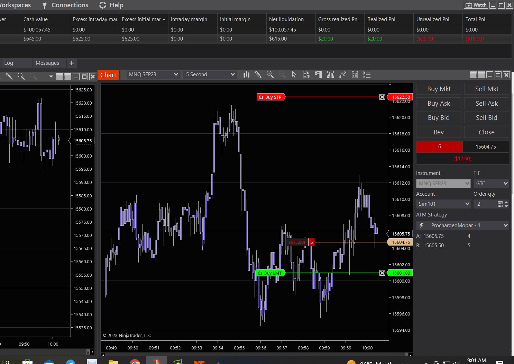Toggle the Chart Trader panel icon
Image resolution: width=514 pixels, height=364 pixels.
click(x=318, y=74)
